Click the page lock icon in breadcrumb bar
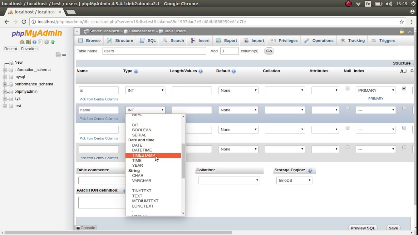 402,31
